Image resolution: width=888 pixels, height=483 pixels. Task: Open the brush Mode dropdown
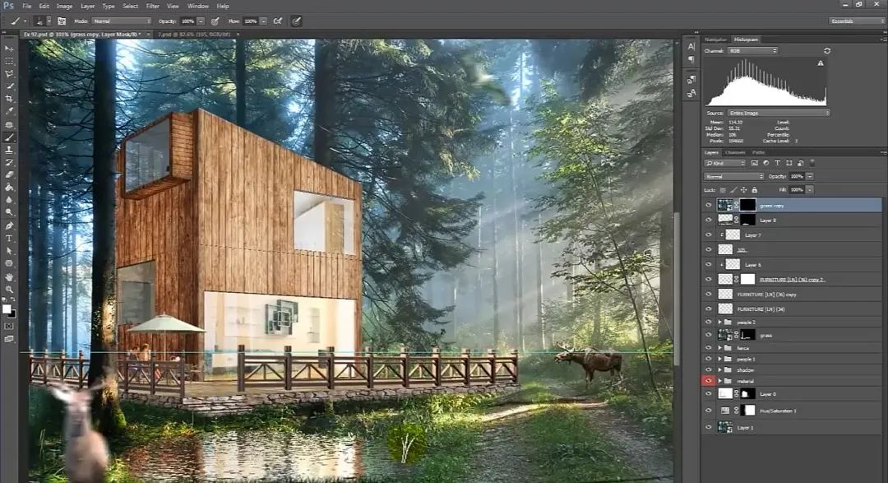tap(123, 21)
